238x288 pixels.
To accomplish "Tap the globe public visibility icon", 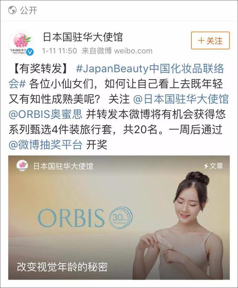I will [x=12, y=10].
